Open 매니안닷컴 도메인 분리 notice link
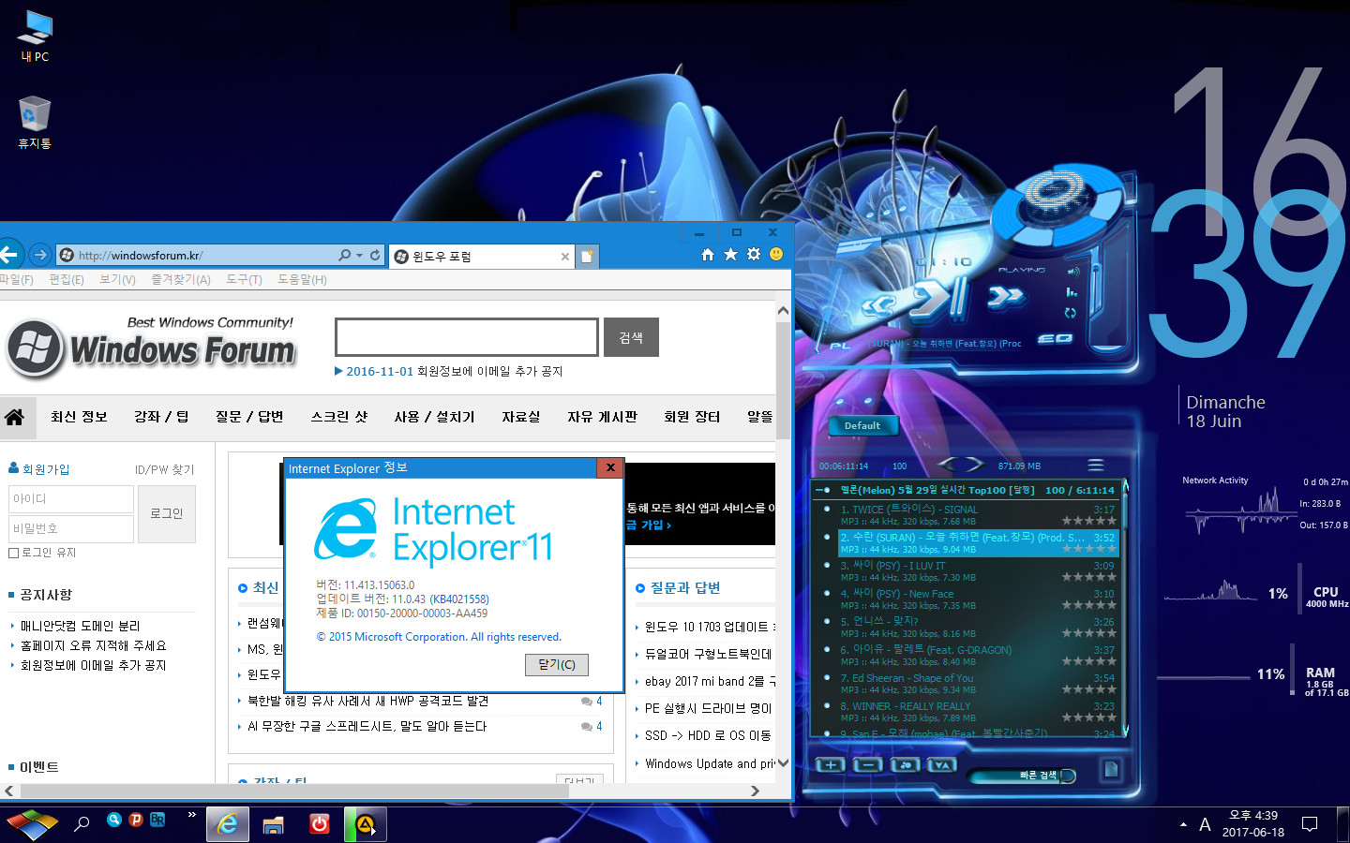This screenshot has height=843, width=1350. [80, 626]
